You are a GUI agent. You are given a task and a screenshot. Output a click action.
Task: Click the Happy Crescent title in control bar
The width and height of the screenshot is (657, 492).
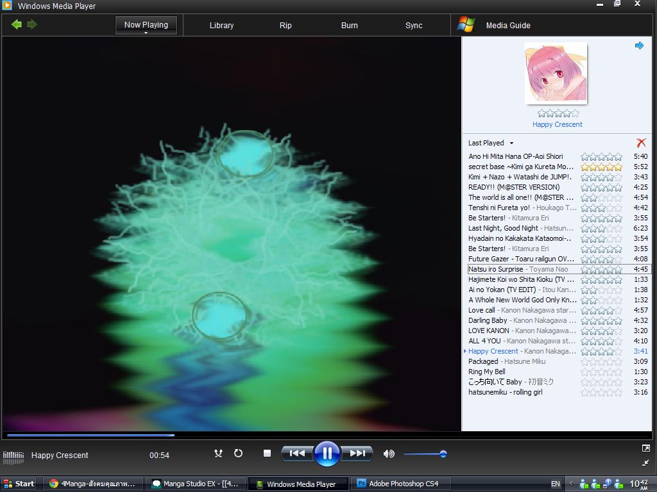pyautogui.click(x=60, y=455)
